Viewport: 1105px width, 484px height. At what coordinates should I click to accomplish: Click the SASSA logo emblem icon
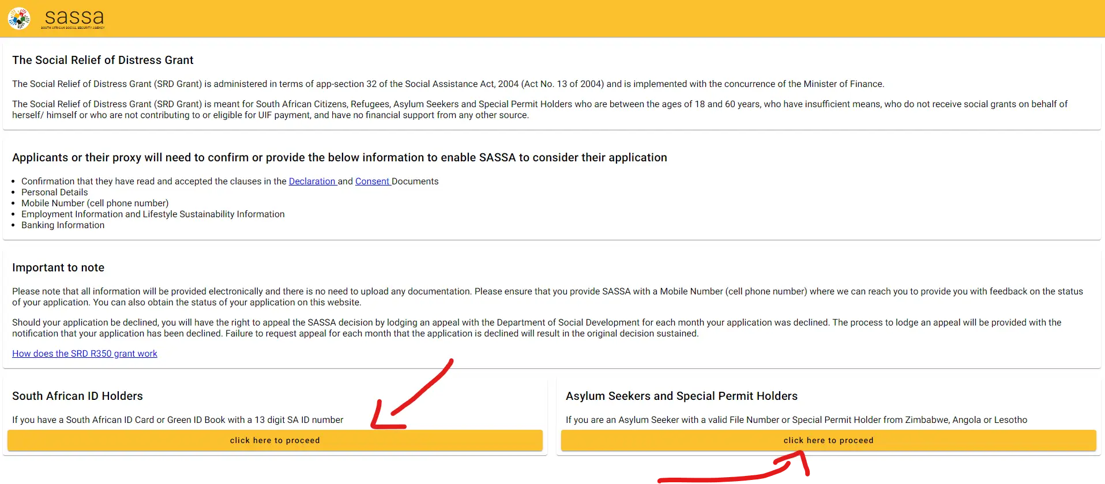[x=19, y=18]
